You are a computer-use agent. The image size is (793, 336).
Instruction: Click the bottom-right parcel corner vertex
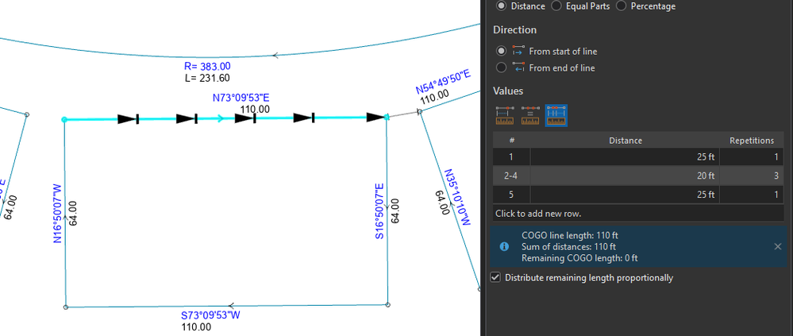tap(387, 305)
